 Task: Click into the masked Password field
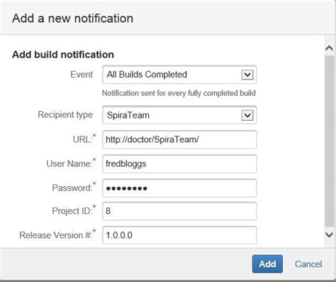179,188
